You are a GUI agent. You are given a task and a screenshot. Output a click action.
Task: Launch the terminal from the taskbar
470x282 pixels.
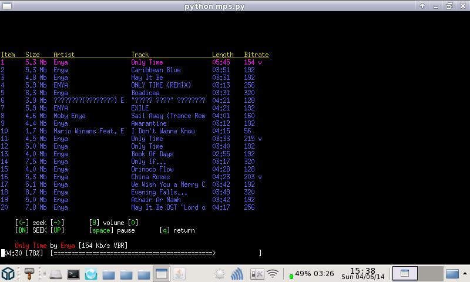73,274
